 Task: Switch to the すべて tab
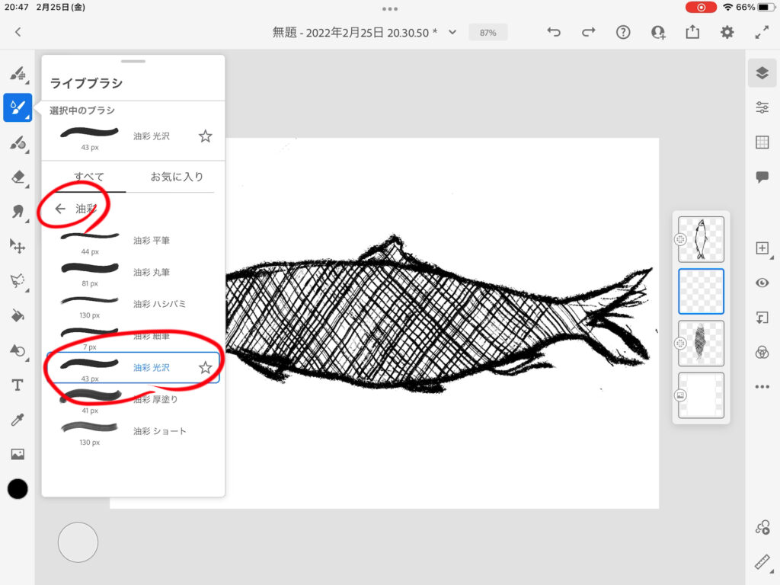[x=88, y=177]
